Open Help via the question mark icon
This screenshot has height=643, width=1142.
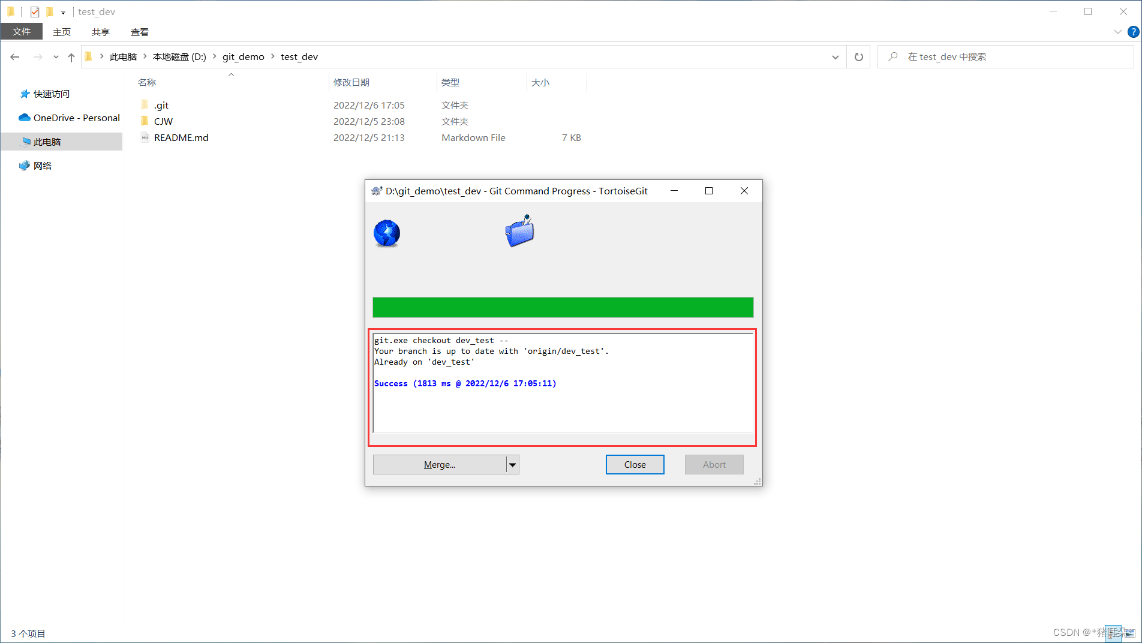tap(1134, 31)
